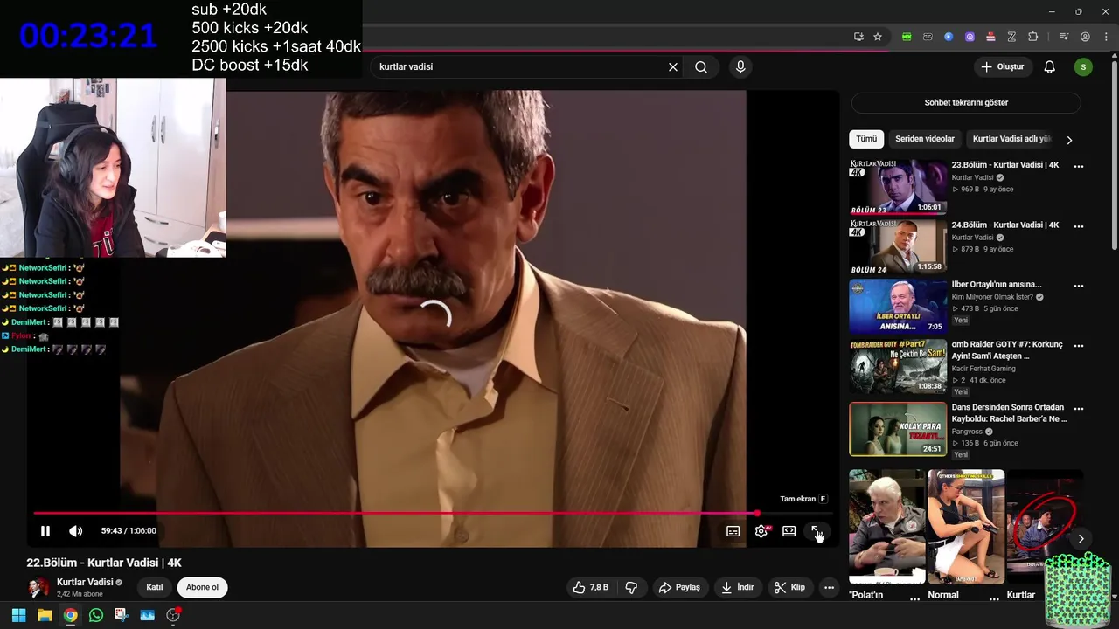Clear the search box with the X
1119x629 pixels.
[x=673, y=66]
